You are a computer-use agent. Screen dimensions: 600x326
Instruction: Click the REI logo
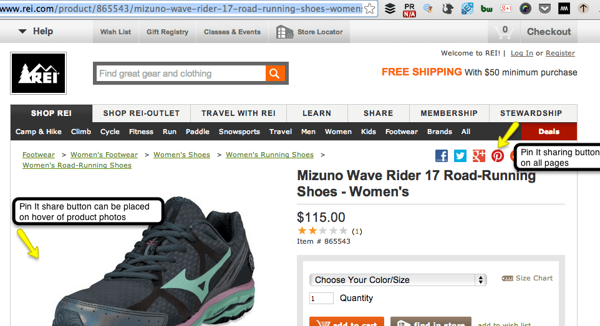click(38, 73)
